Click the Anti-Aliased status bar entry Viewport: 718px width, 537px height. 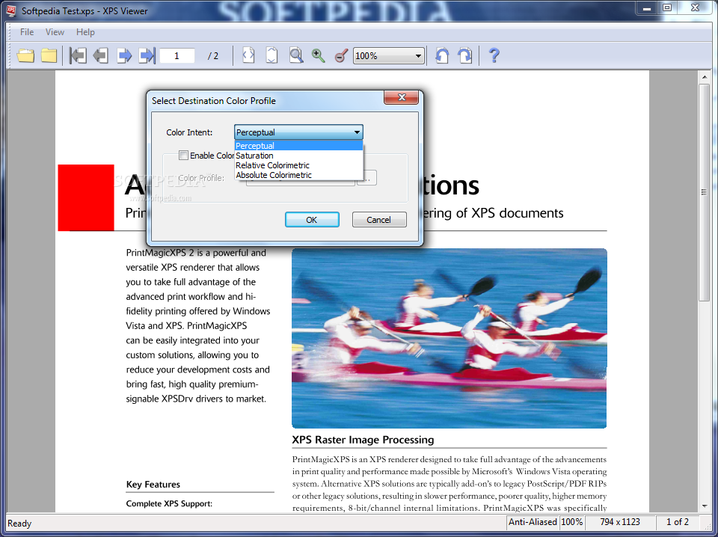click(533, 522)
